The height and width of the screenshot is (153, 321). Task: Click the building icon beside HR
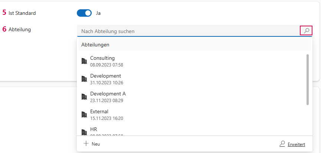coord(84,131)
